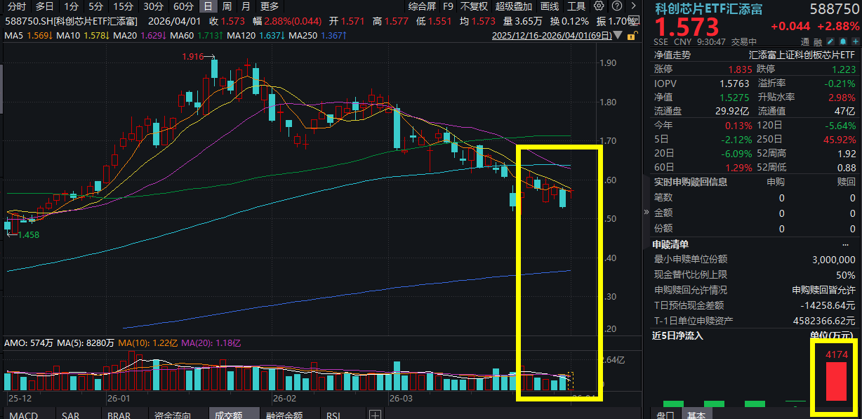Open the 综合屏 view
The width and height of the screenshot is (862, 419).
422,6
